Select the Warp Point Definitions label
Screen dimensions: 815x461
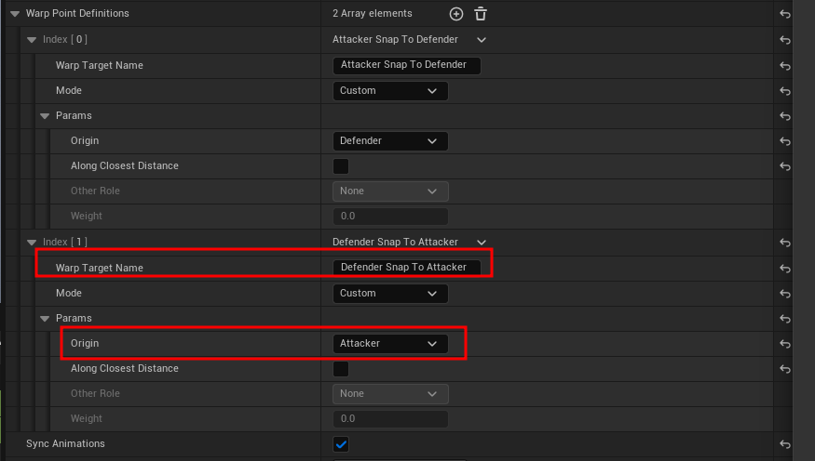[77, 14]
